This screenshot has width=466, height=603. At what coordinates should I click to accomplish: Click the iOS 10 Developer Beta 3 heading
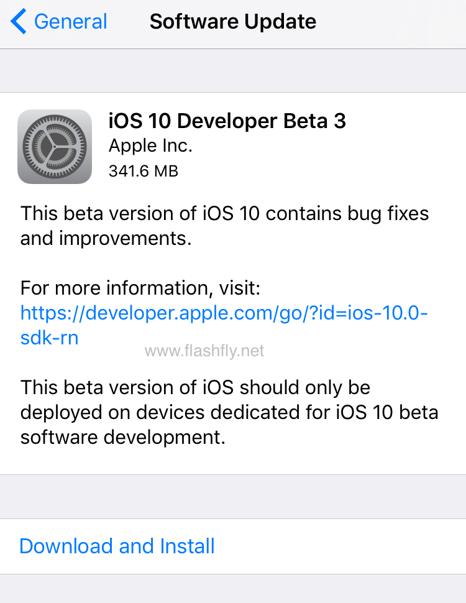pos(227,121)
